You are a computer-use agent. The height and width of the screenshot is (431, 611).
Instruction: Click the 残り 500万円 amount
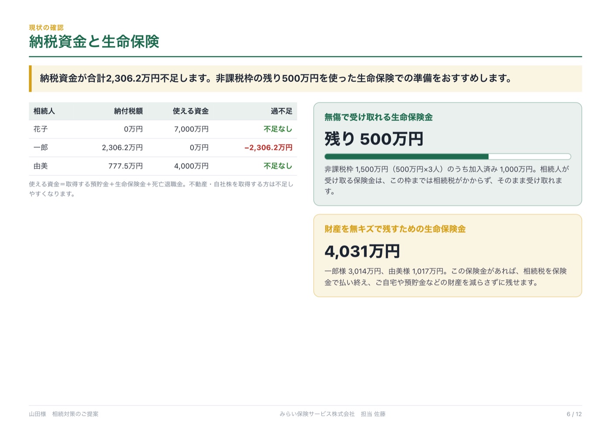374,139
